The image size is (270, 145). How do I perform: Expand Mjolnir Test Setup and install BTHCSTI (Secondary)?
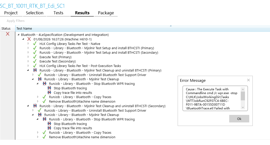click(28, 52)
